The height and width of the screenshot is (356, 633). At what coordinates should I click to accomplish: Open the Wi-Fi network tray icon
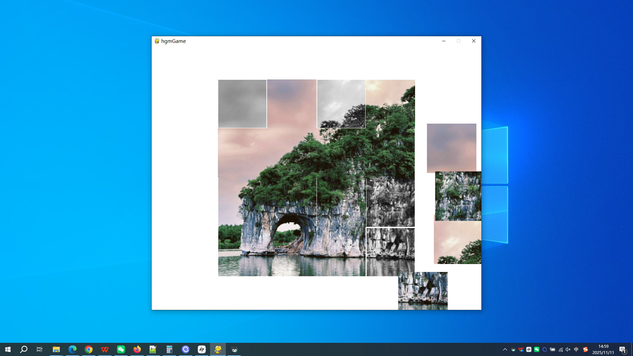[x=560, y=349]
